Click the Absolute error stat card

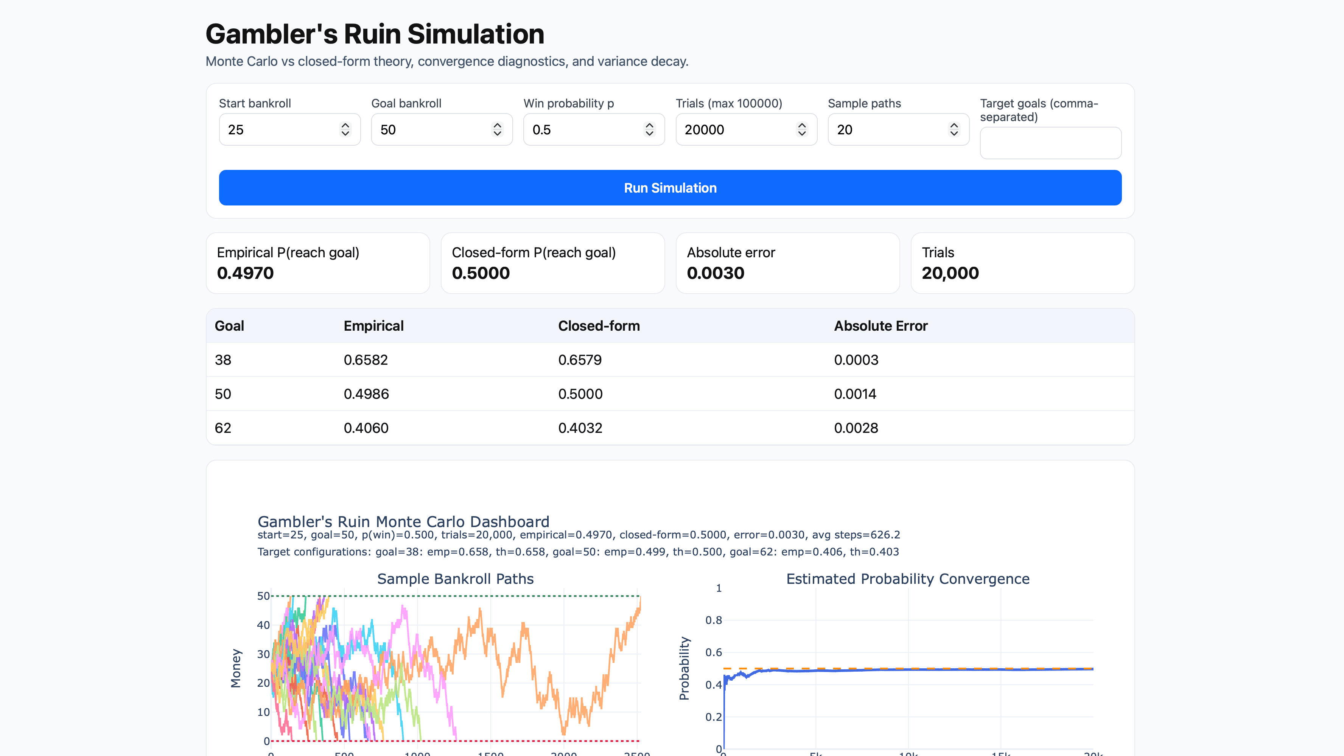(x=787, y=263)
